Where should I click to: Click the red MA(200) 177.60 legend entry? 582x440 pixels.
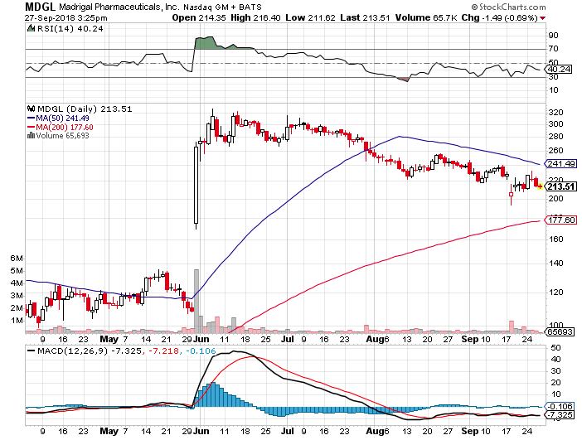point(61,128)
